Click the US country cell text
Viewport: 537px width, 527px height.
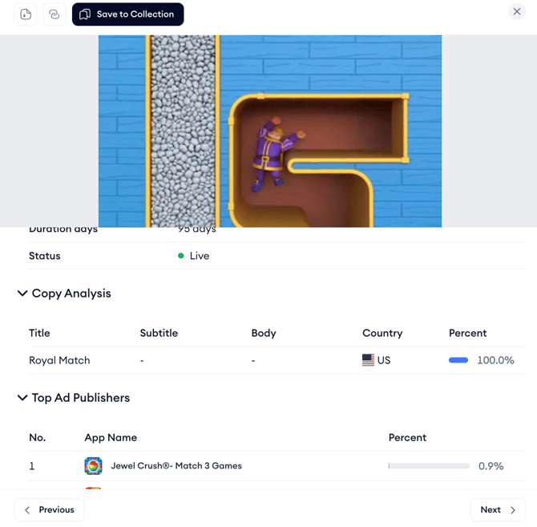pyautogui.click(x=384, y=360)
